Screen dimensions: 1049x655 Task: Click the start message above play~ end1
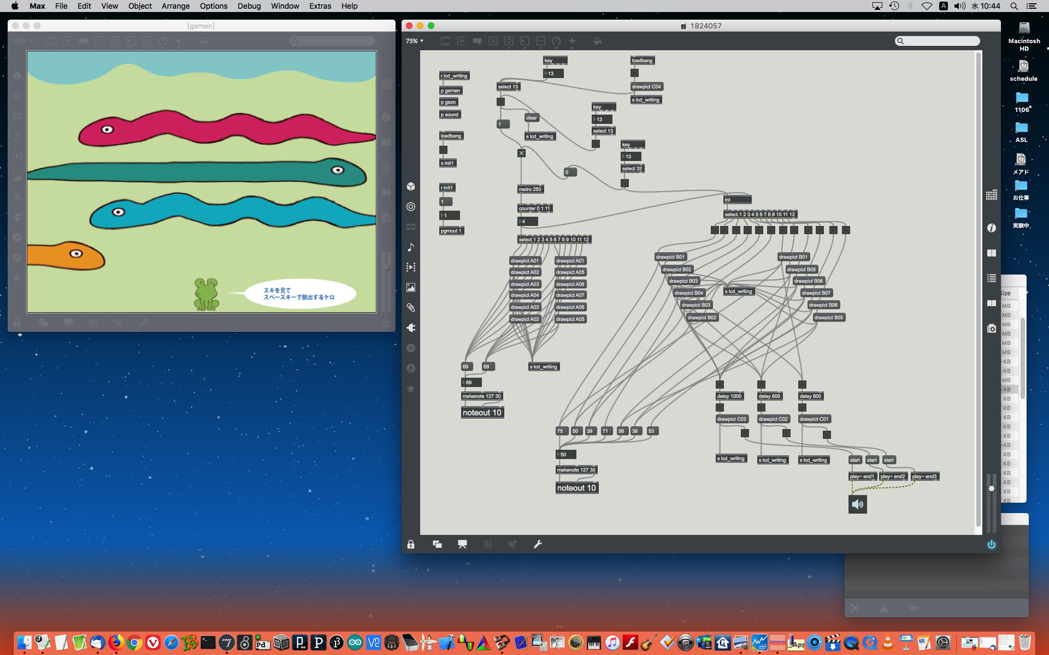(x=854, y=460)
